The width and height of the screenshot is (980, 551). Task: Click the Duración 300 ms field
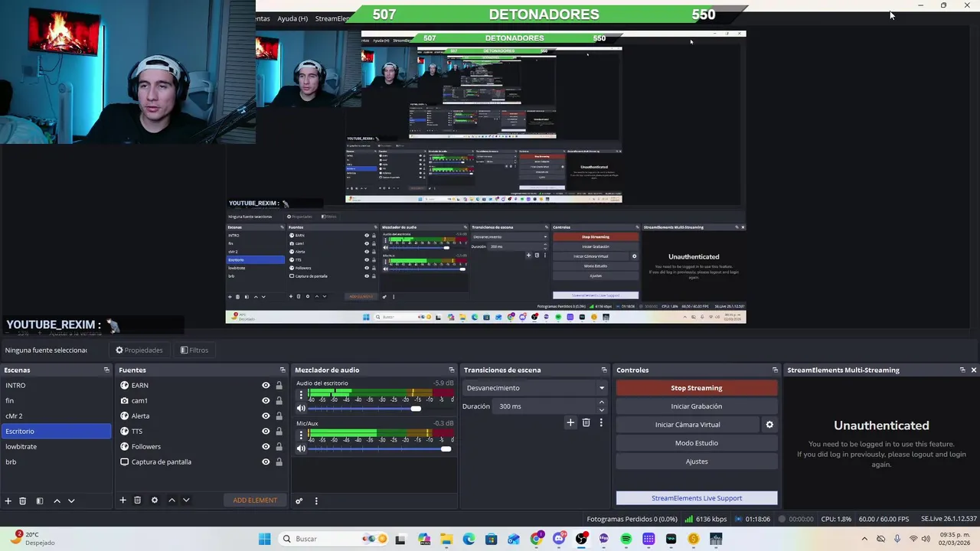(545, 406)
